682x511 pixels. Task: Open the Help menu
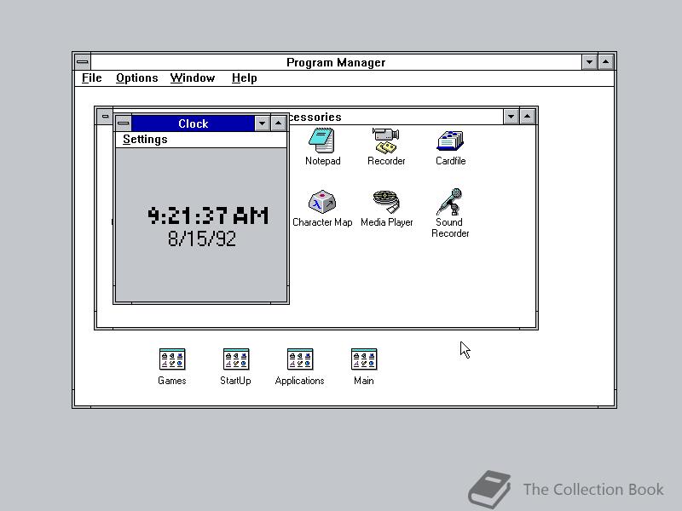coord(244,78)
